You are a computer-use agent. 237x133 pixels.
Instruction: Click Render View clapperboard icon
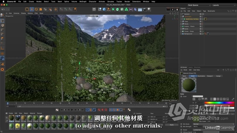click(168, 9)
